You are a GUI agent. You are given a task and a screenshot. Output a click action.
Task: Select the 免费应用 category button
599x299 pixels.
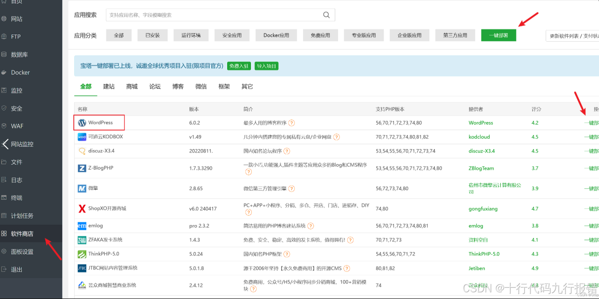[321, 35]
